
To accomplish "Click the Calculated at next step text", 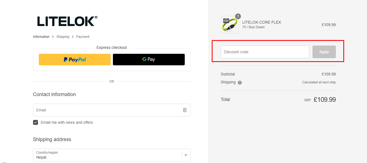I will tap(319, 82).
